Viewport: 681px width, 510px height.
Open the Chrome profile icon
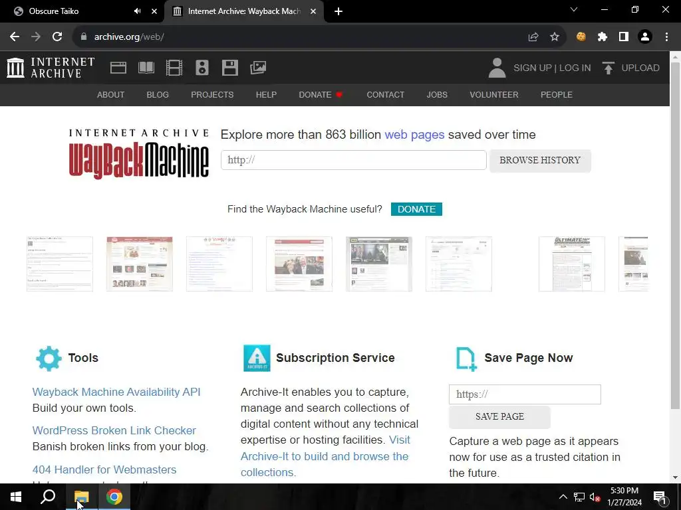[x=645, y=37]
